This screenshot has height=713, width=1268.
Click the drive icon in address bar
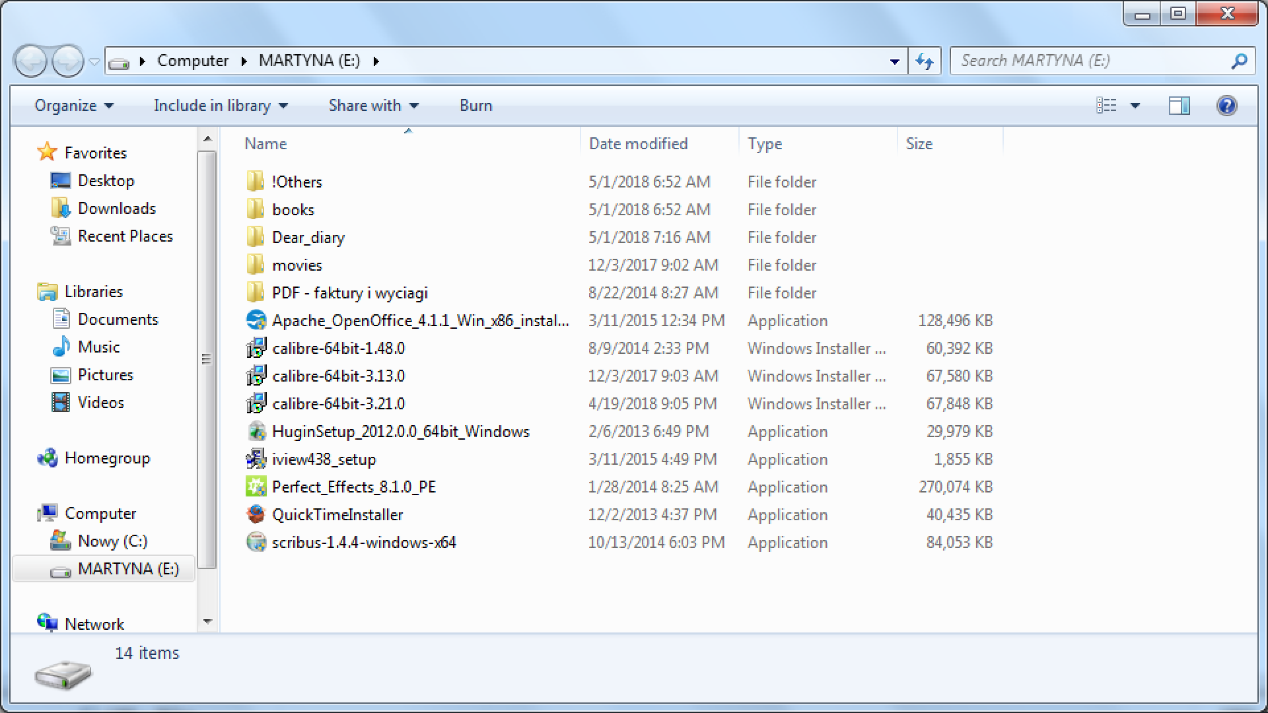[119, 62]
